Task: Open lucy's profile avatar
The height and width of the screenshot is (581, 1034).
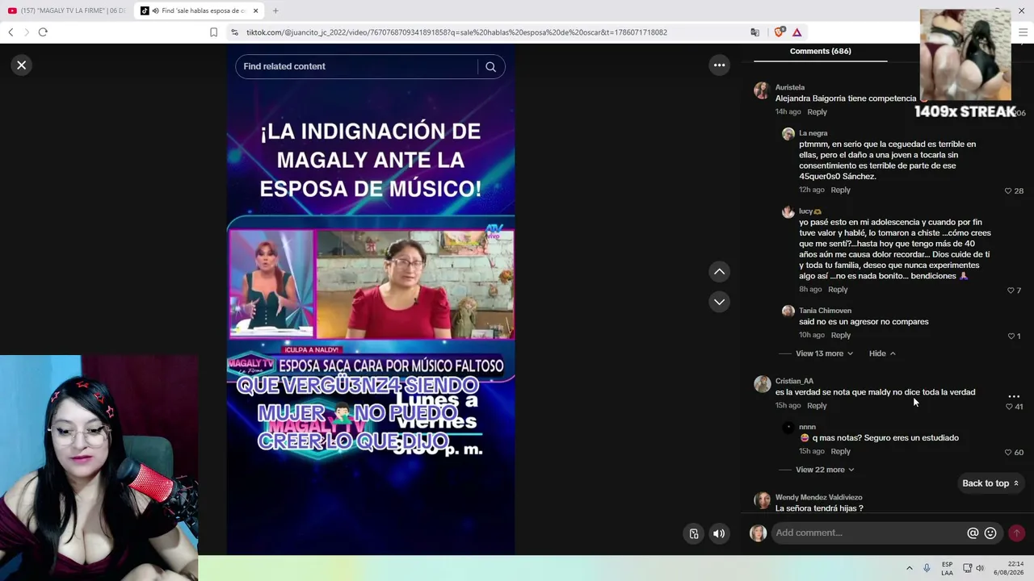Action: coord(788,212)
